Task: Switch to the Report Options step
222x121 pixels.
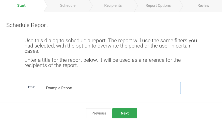Action: pos(158,5)
